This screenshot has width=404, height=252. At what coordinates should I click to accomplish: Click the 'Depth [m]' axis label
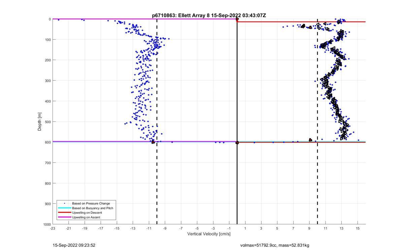pyautogui.click(x=40, y=121)
